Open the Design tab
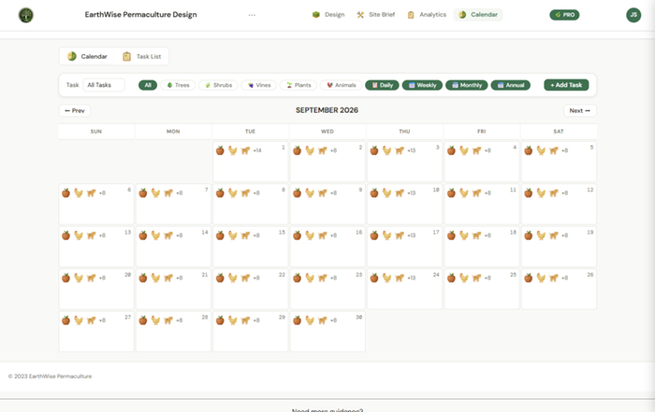The height and width of the screenshot is (412, 655). click(328, 15)
